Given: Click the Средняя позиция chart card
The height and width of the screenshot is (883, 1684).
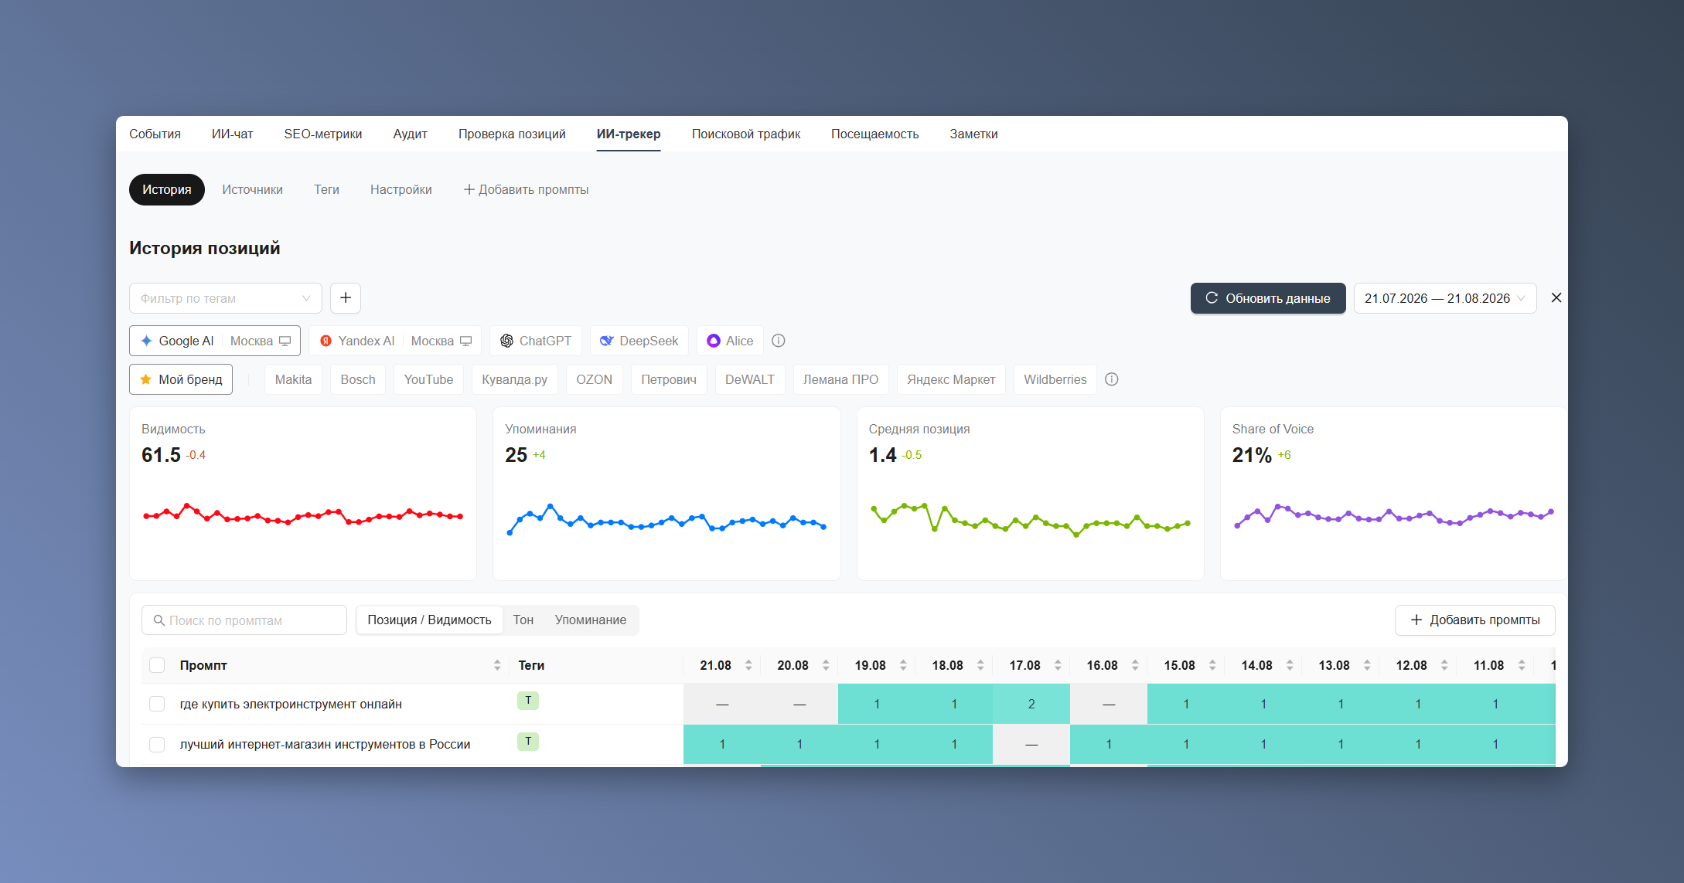Looking at the screenshot, I should [x=1031, y=494].
